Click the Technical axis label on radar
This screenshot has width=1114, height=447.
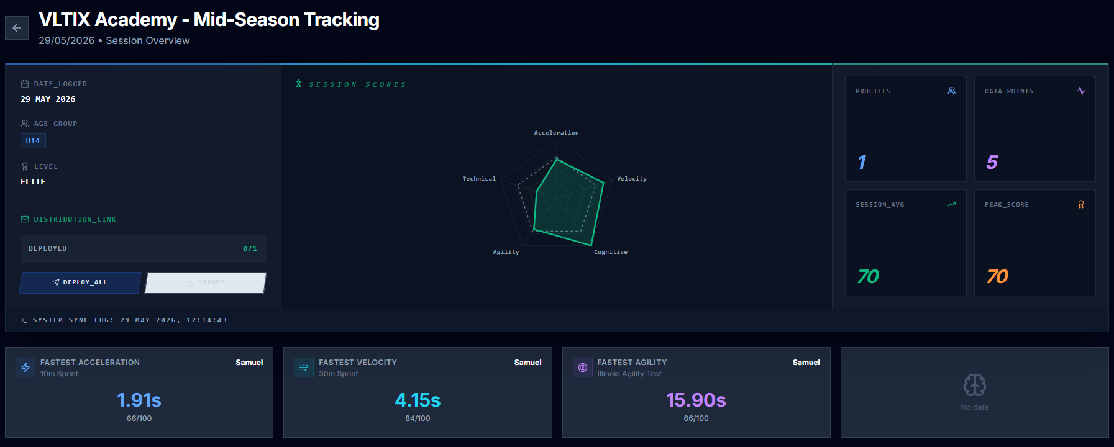(x=479, y=179)
